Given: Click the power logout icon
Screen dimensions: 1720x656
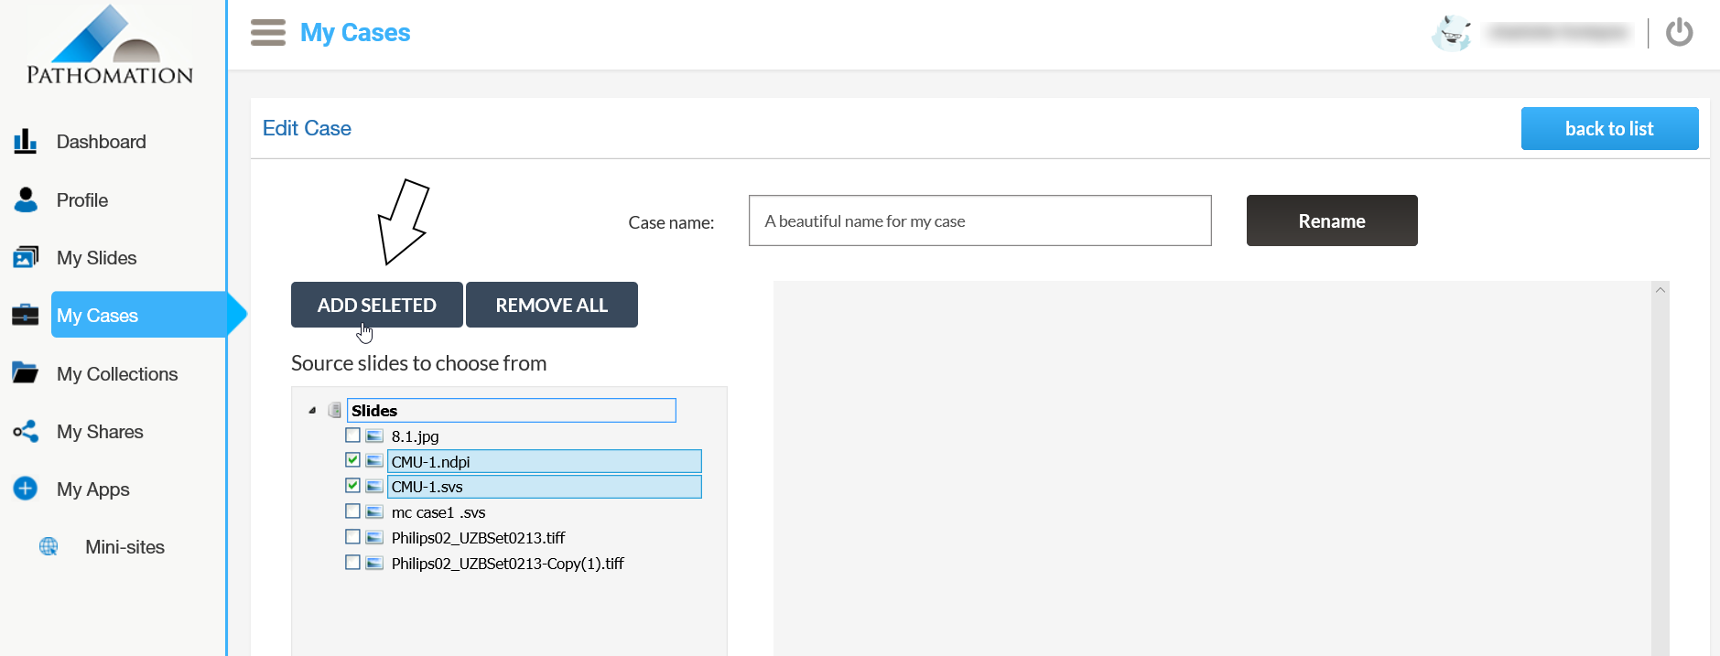Looking at the screenshot, I should pos(1679,33).
